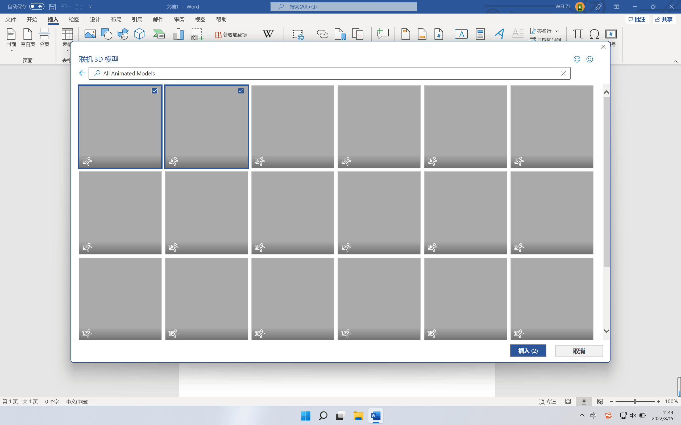Switch to the References tab
The height and width of the screenshot is (425, 681).
click(x=137, y=19)
